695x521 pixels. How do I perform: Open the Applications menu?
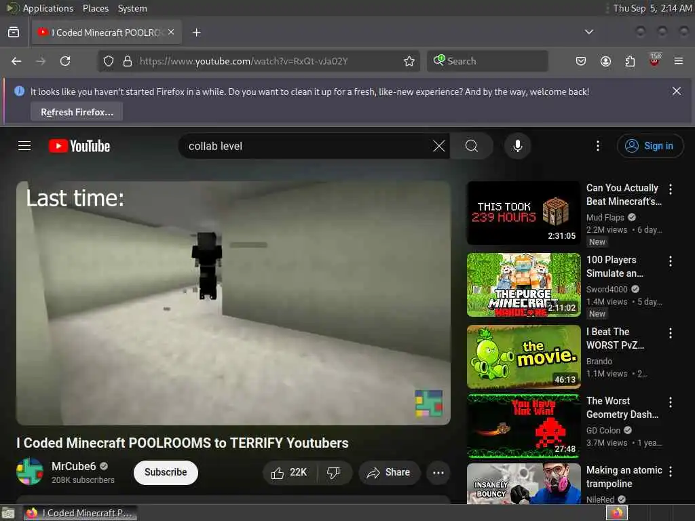tap(48, 8)
